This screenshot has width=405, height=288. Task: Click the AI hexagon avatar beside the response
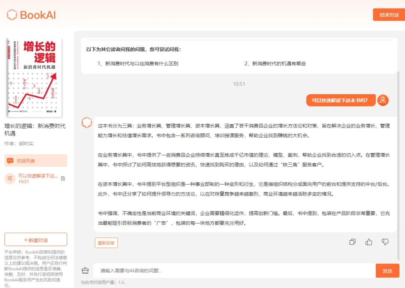[x=87, y=122]
